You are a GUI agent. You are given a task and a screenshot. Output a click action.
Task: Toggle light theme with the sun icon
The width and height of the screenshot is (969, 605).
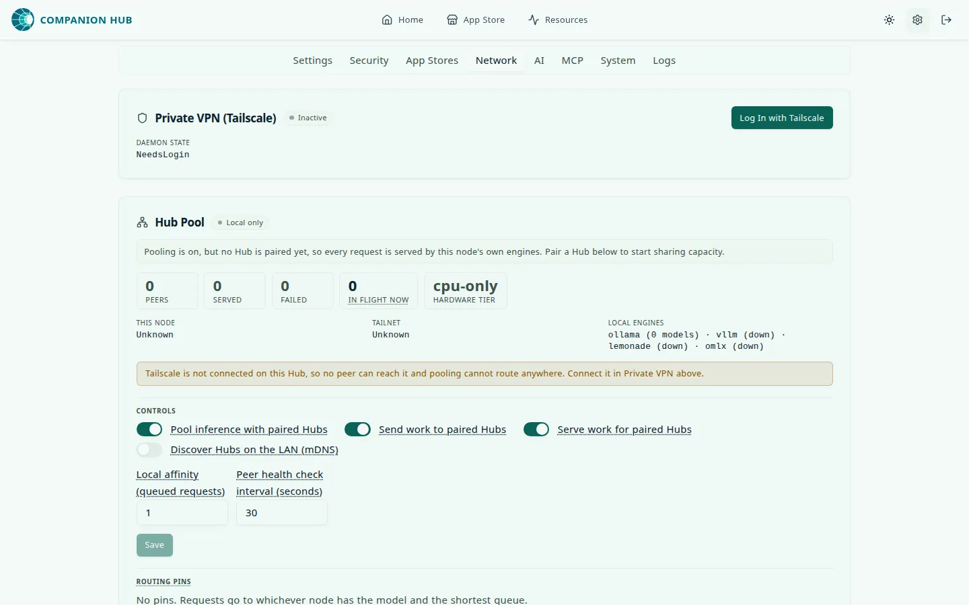pos(889,19)
